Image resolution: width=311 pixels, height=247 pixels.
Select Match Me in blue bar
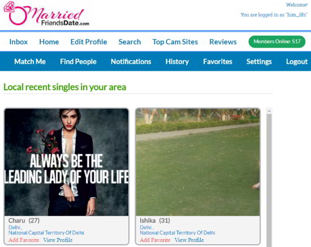coord(30,62)
